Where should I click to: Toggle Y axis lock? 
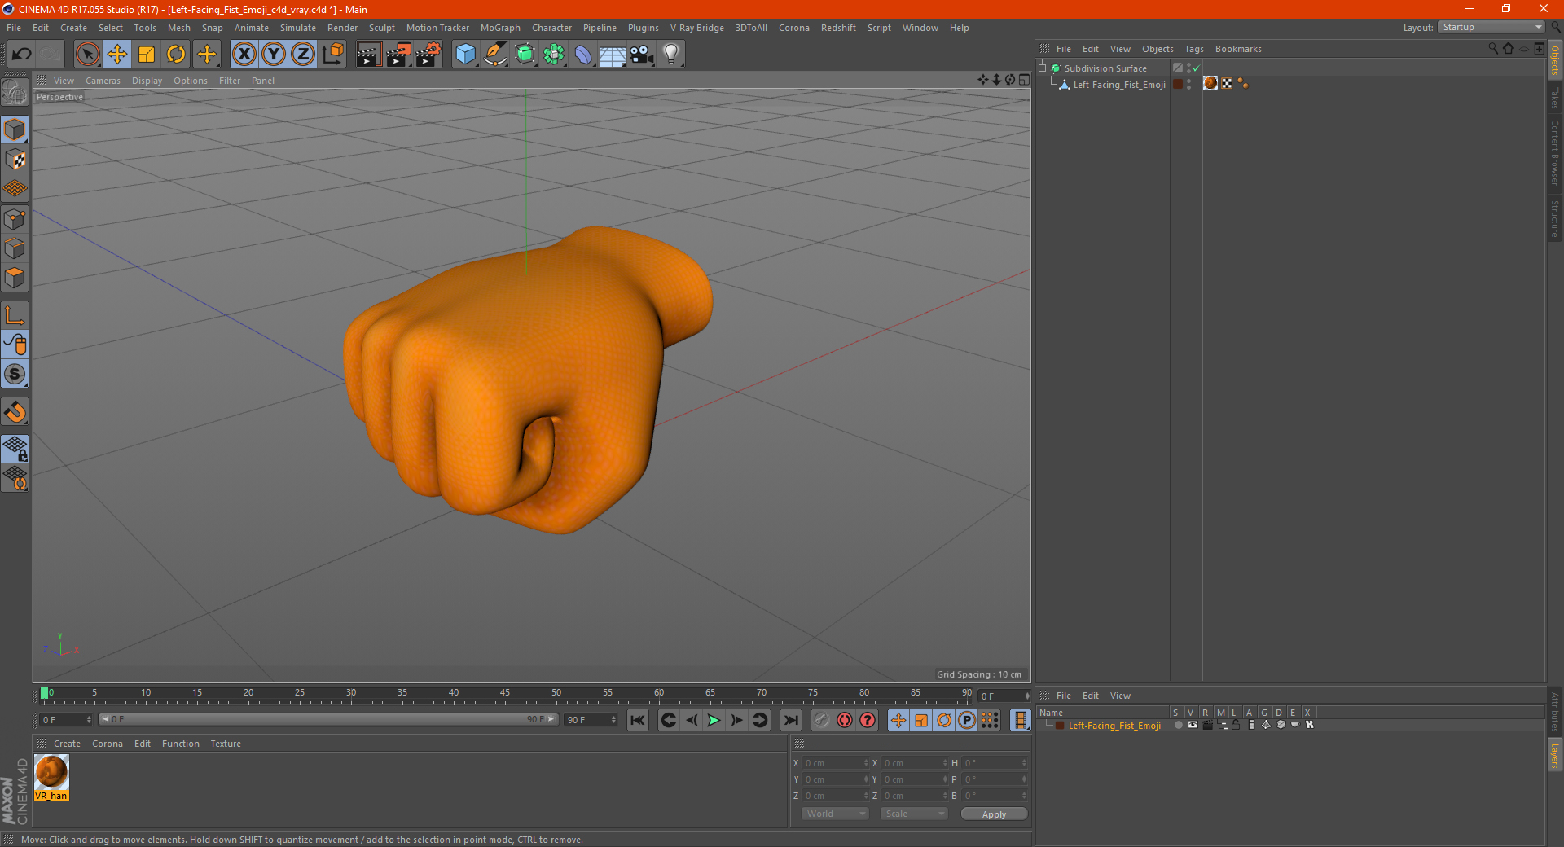[x=274, y=55]
